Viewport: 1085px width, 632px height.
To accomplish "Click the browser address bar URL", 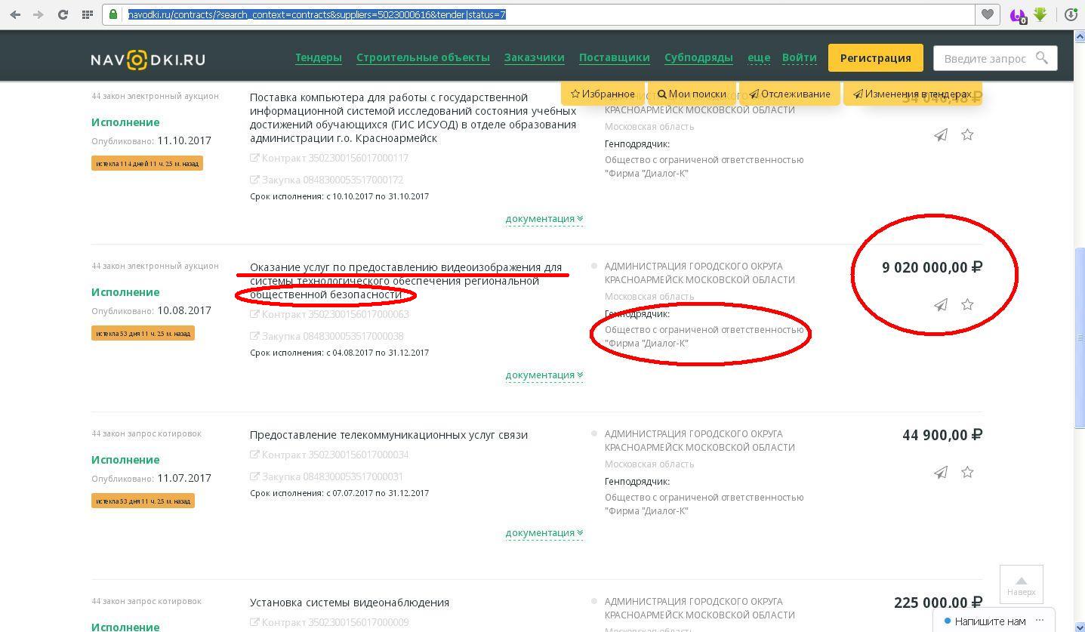I will pyautogui.click(x=317, y=14).
